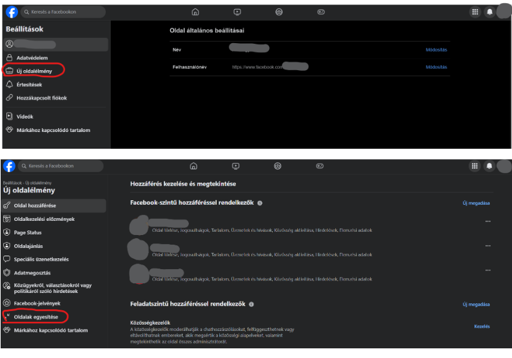The height and width of the screenshot is (358, 512).
Task: Open menu grid icon in top screenshot
Action: point(475,12)
